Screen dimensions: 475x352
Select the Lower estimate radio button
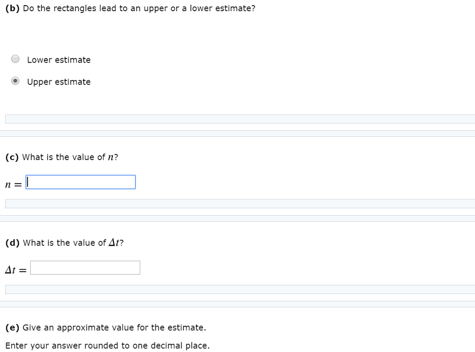15,59
